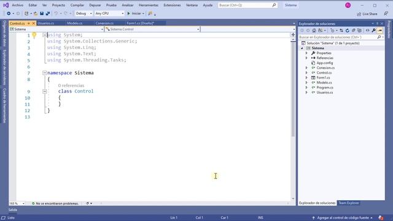Image resolution: width=393 pixels, height=221 pixels.
Task: Toggle the pin on the Control.cs tab
Action: click(29, 23)
